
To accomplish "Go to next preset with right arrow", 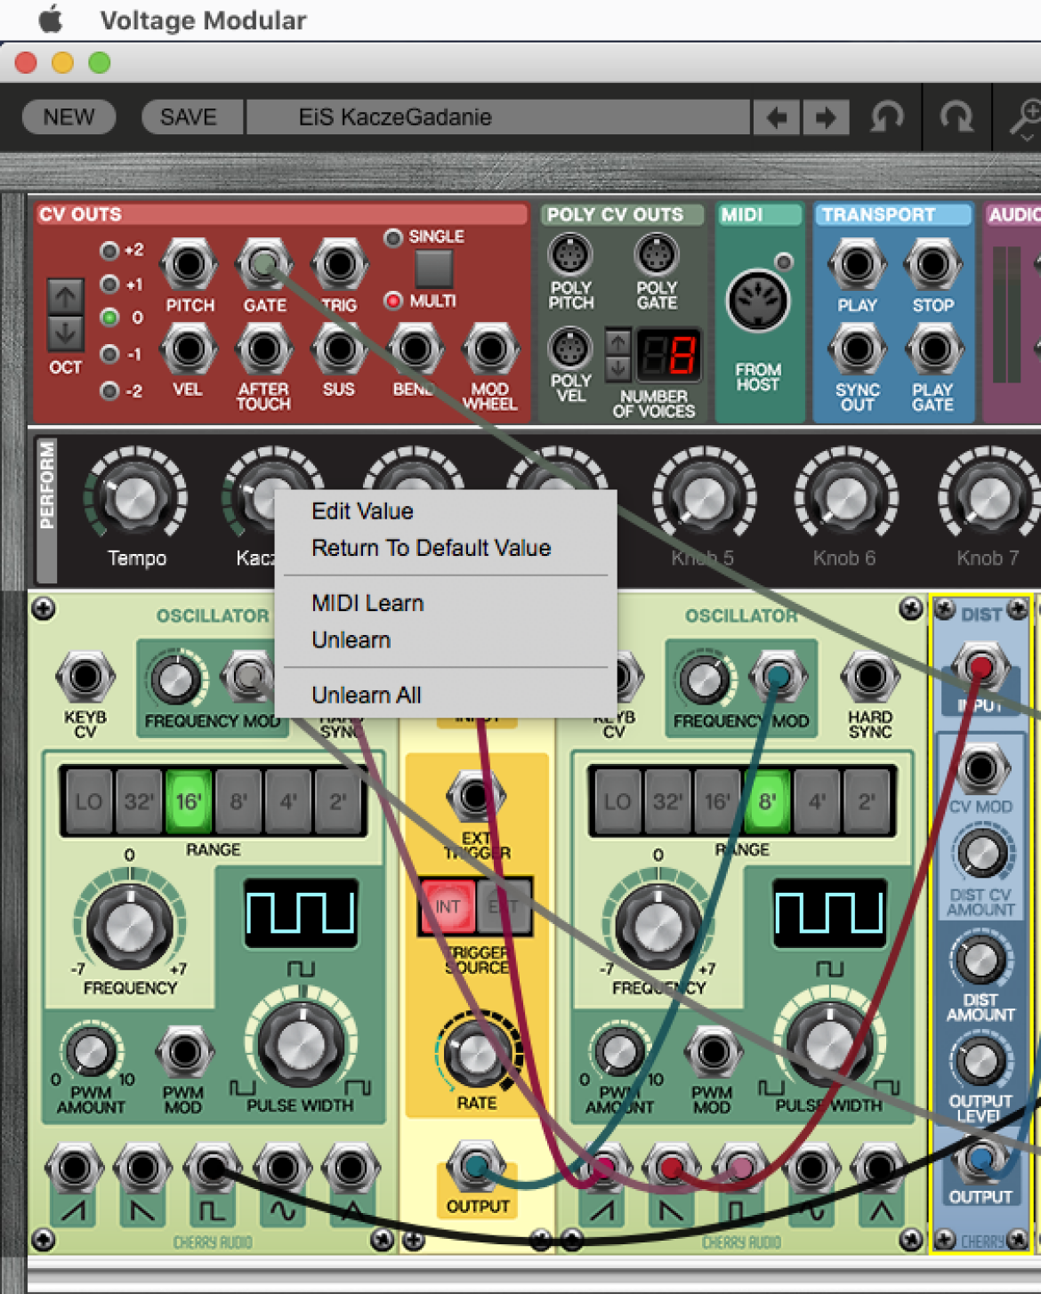I will tap(826, 117).
